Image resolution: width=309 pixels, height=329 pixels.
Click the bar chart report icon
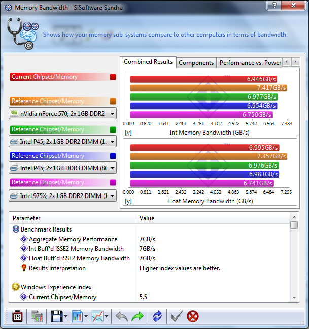tap(77, 316)
